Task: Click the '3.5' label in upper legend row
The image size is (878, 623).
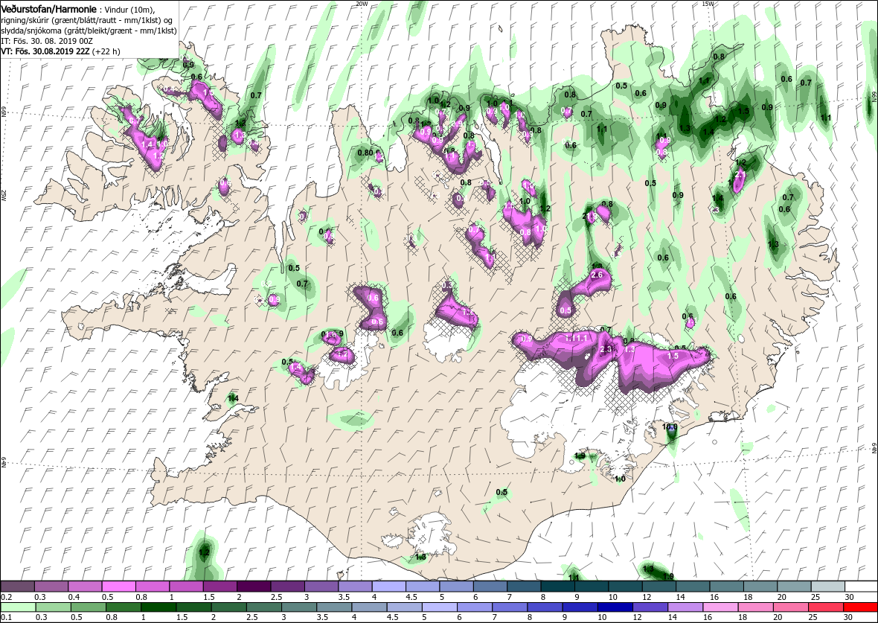Action: (344, 596)
